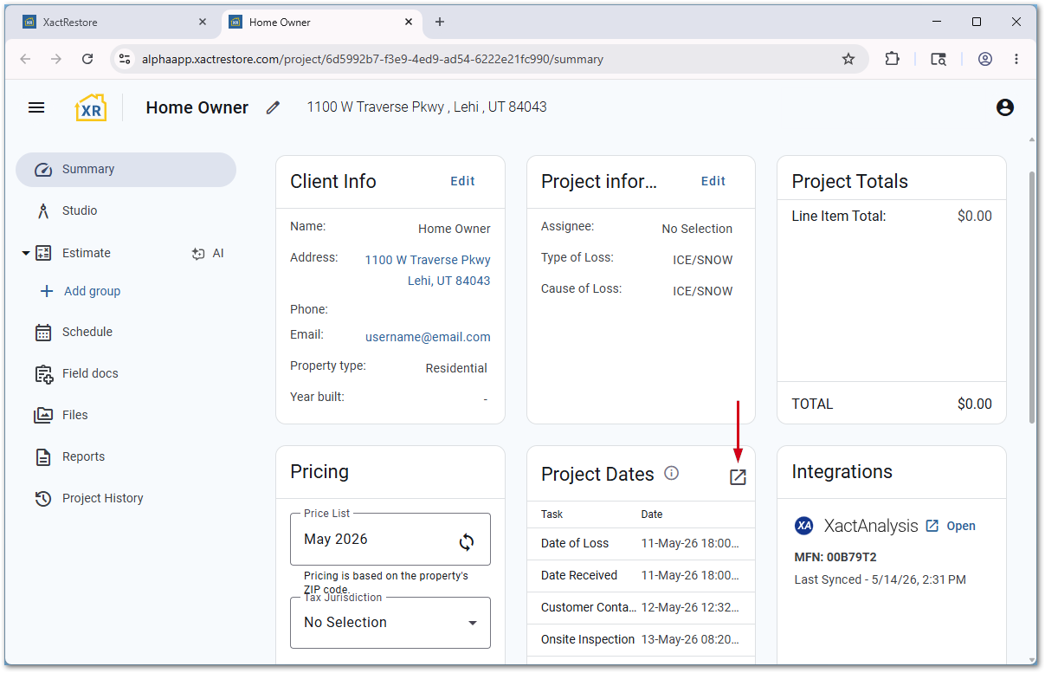Click the Residential property type value
Image resolution: width=1045 pixels, height=673 pixels.
click(x=456, y=368)
